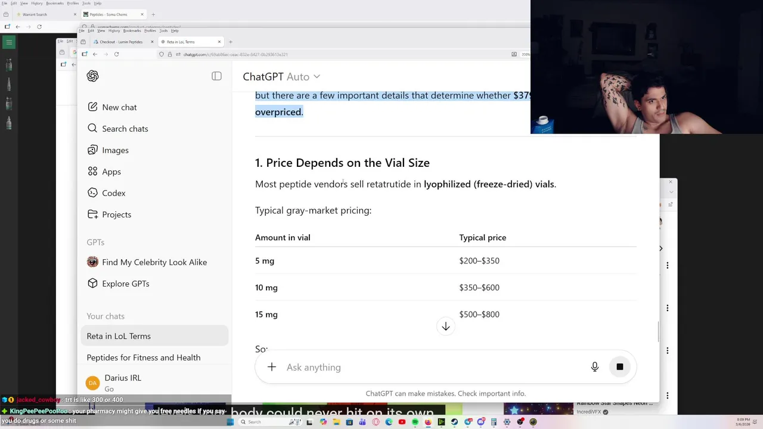763x429 pixels.
Task: Open the ChatGPT Auto model dropdown
Action: point(281,76)
